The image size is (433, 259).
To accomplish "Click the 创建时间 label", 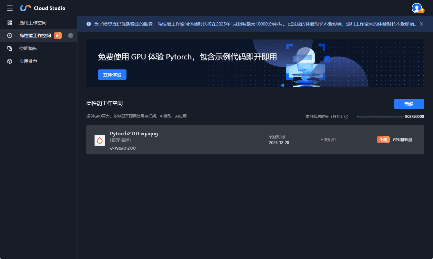I will [277, 137].
